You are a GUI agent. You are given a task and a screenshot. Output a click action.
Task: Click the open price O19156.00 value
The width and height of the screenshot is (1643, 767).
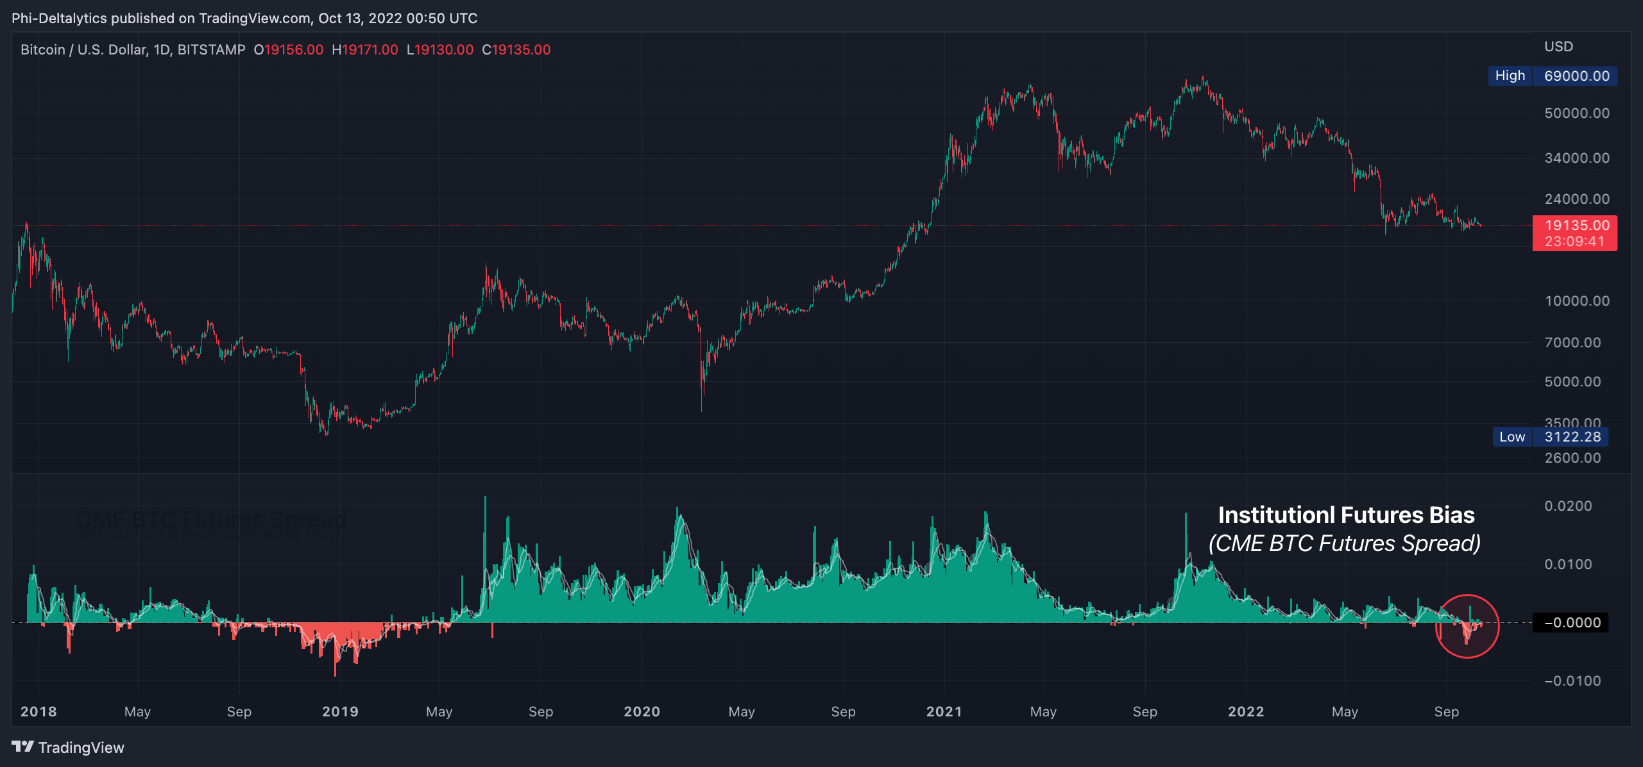(x=289, y=49)
